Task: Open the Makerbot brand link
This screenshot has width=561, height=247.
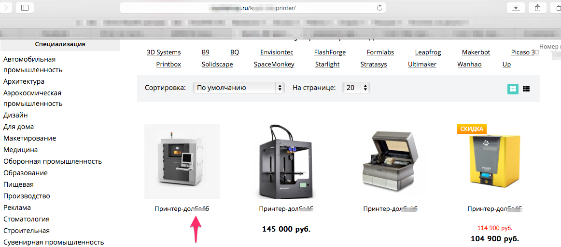Action: 476,52
